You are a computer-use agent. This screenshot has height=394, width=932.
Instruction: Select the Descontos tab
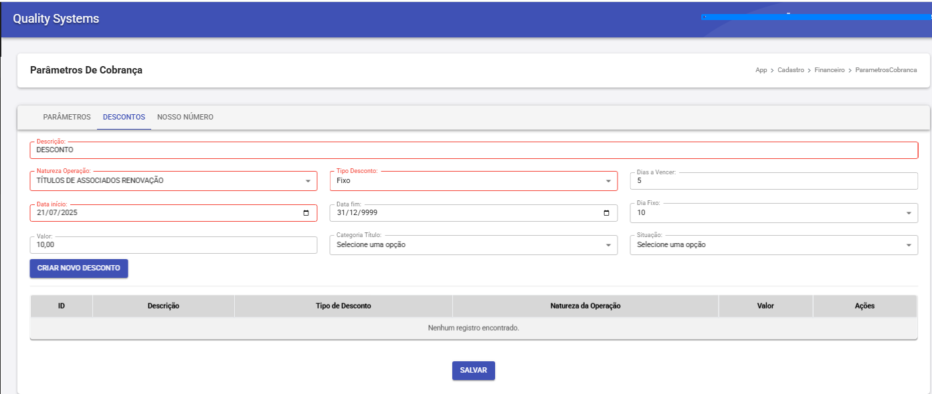[x=124, y=117]
